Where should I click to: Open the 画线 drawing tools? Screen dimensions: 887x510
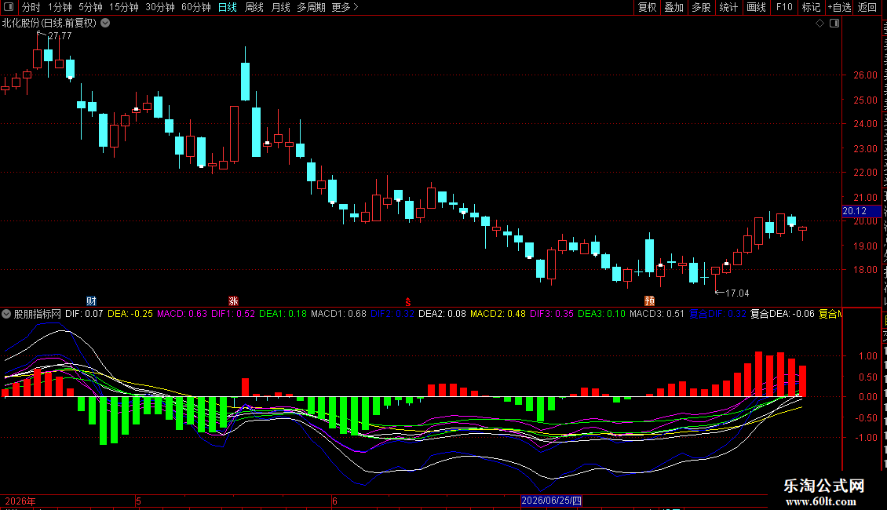(756, 7)
